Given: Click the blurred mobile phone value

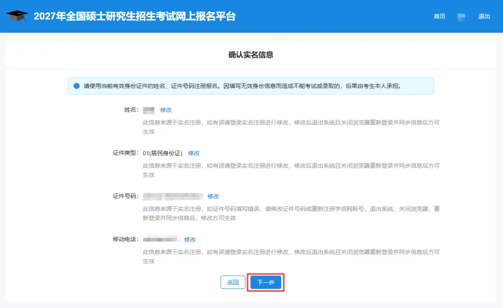Looking at the screenshot, I should [161, 239].
